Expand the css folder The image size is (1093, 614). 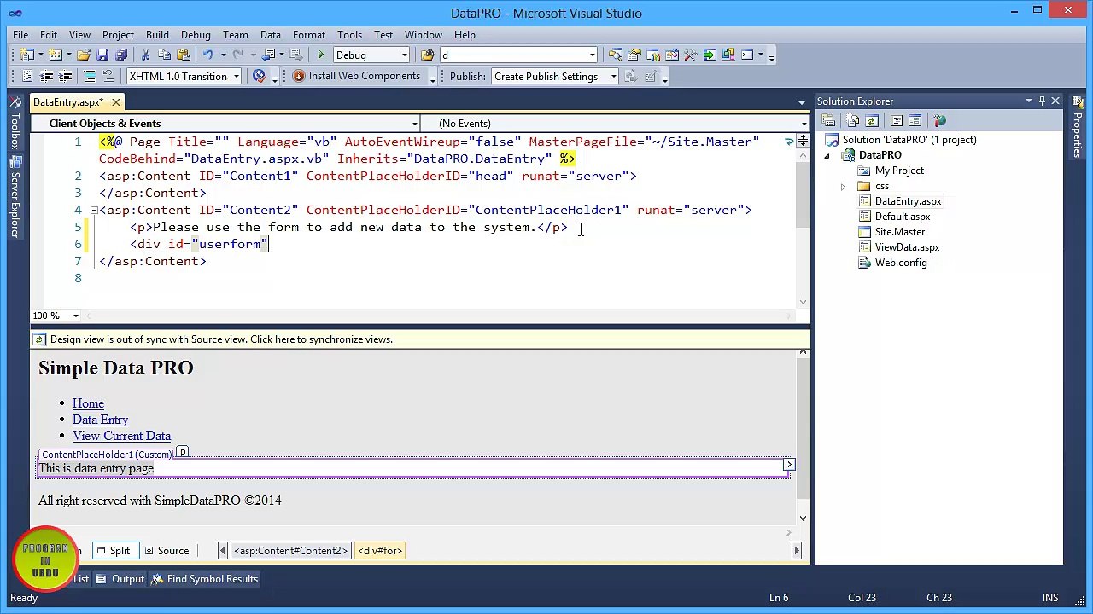click(x=843, y=186)
